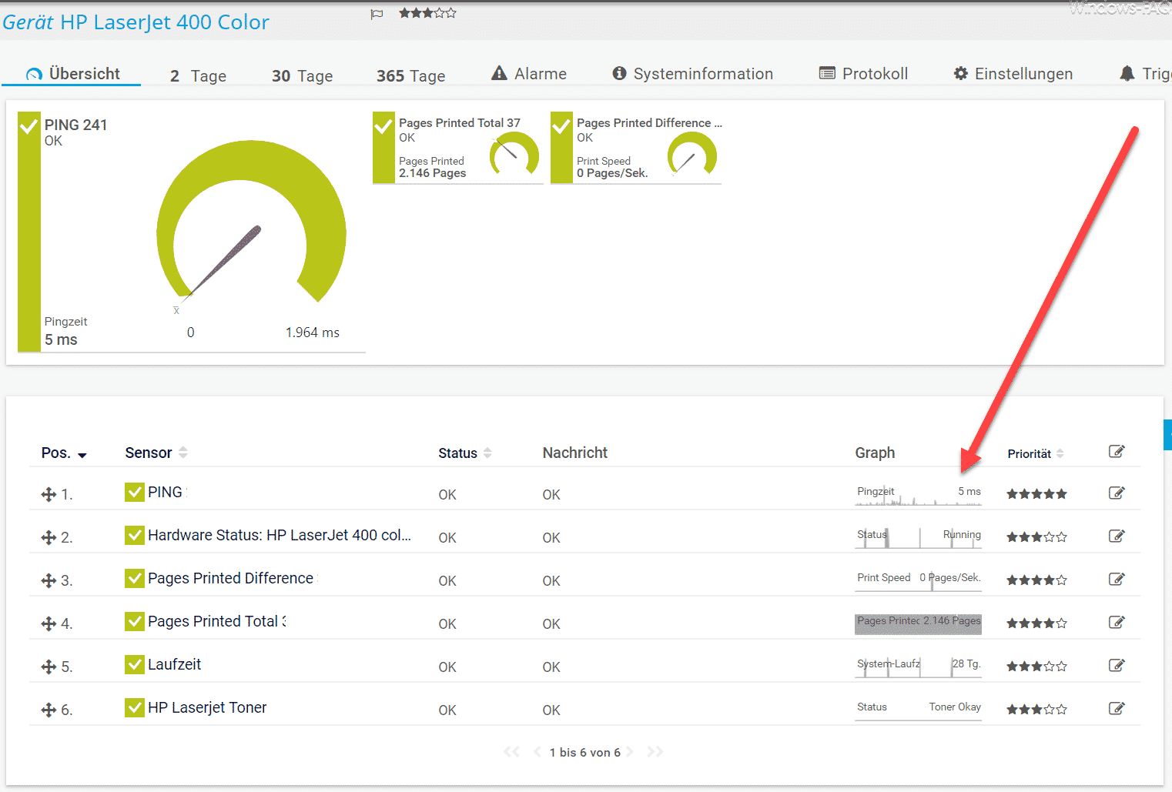This screenshot has width=1172, height=792.
Task: Toggle the Hardware Status sensor checkbox
Action: pyautogui.click(x=135, y=535)
